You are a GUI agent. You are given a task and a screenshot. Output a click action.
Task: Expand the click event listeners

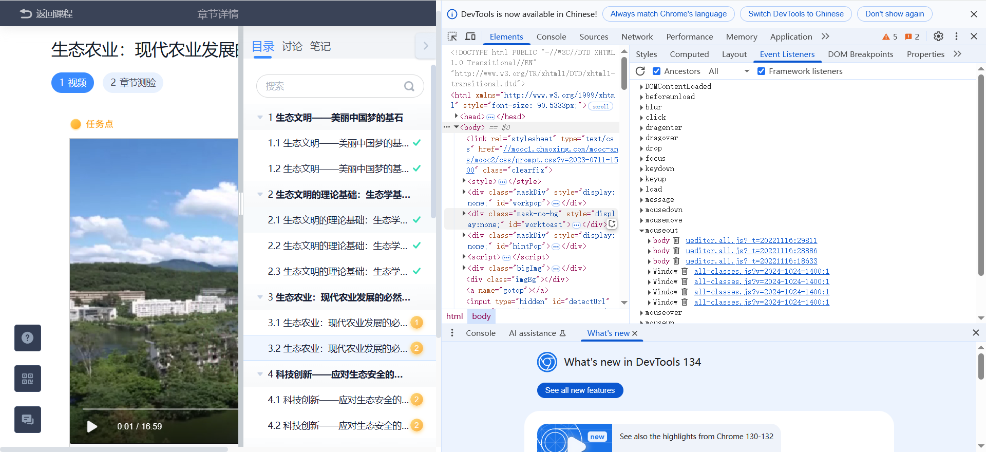pos(641,118)
